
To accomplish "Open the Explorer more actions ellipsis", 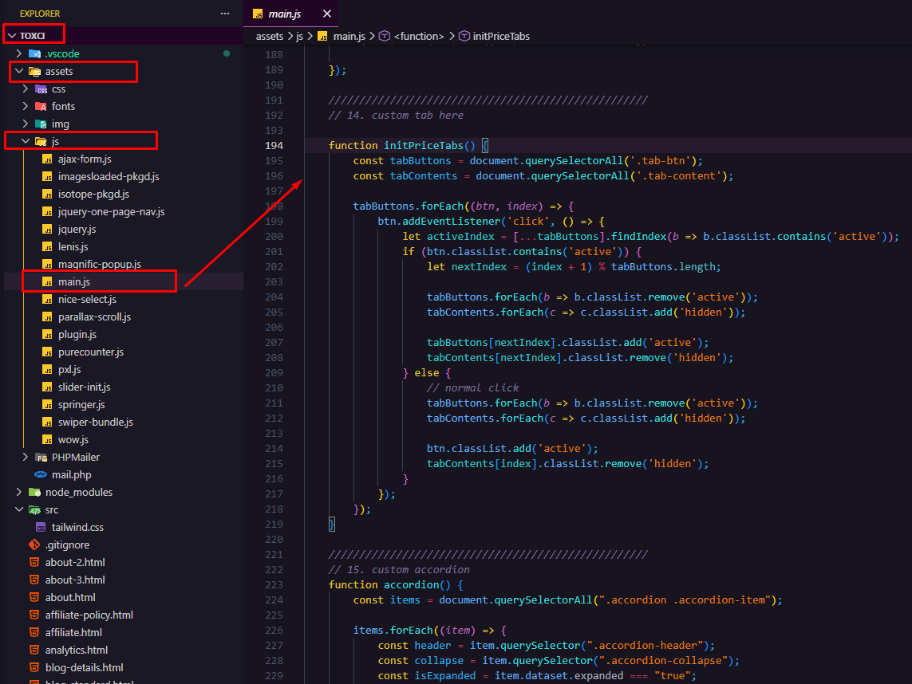I will point(225,14).
